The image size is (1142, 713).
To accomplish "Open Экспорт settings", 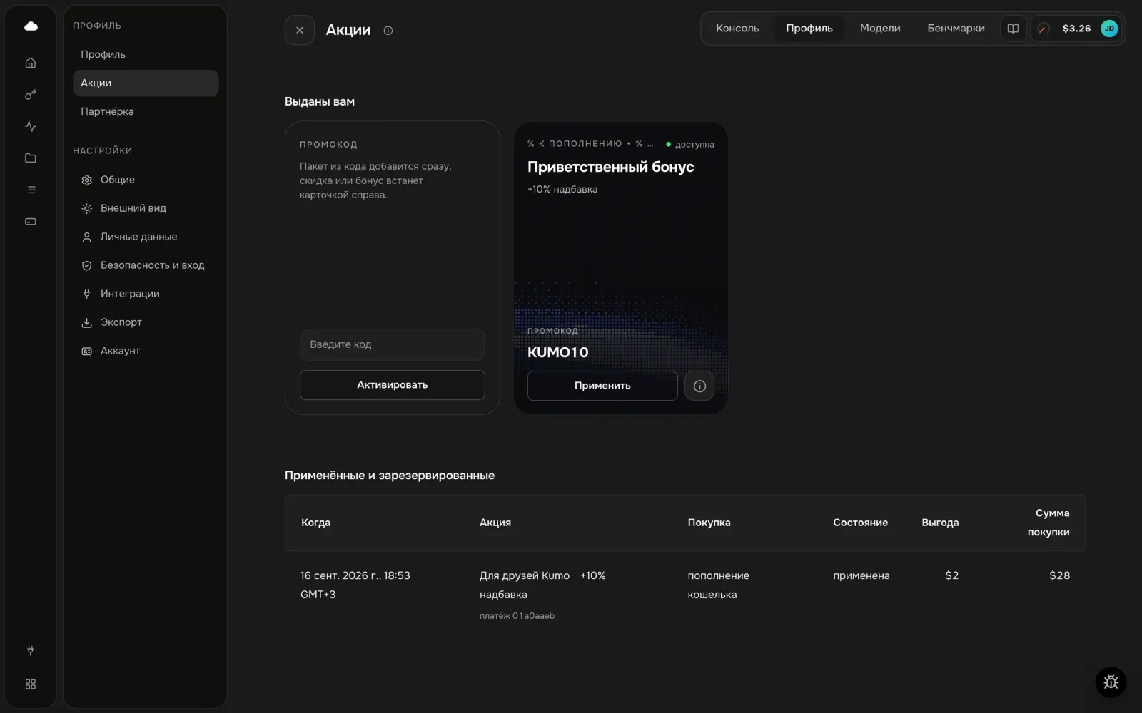I will click(146, 322).
